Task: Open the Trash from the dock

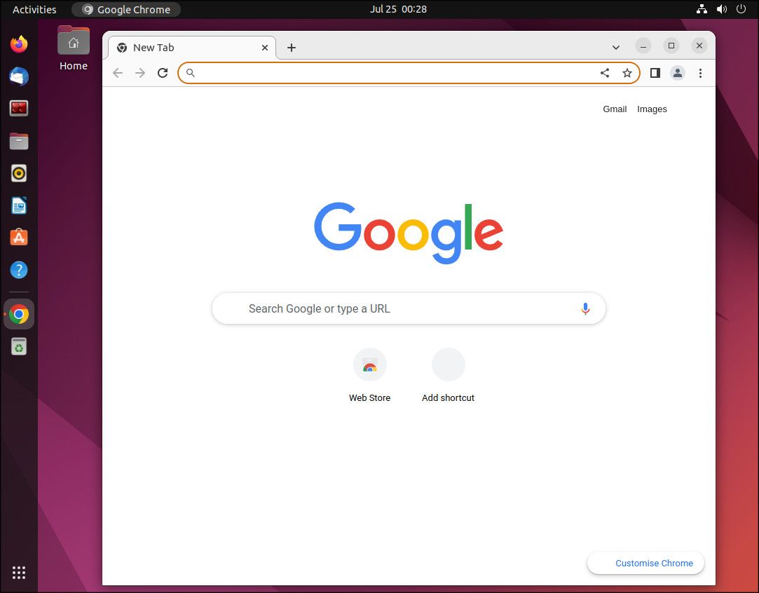Action: 19,346
